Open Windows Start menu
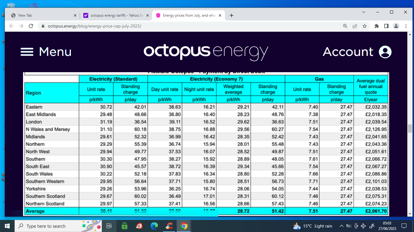This screenshot has height=232, width=414. [7, 226]
